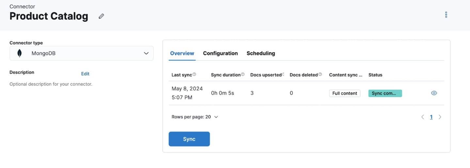This screenshot has height=168, width=470.
Task: Click the Last sync info icon
Action: pyautogui.click(x=194, y=75)
